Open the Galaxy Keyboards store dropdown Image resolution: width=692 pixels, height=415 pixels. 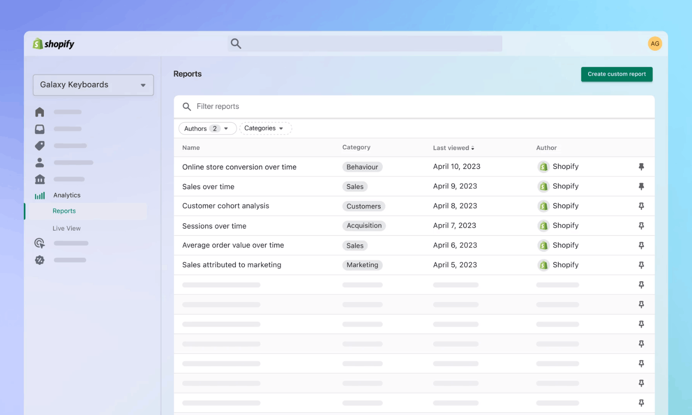coord(93,85)
